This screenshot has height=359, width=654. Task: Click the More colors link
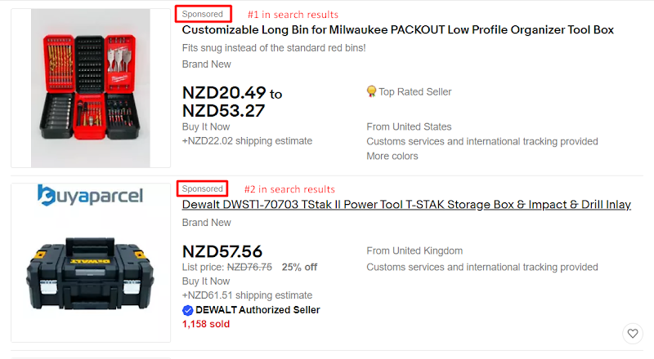pyautogui.click(x=392, y=156)
